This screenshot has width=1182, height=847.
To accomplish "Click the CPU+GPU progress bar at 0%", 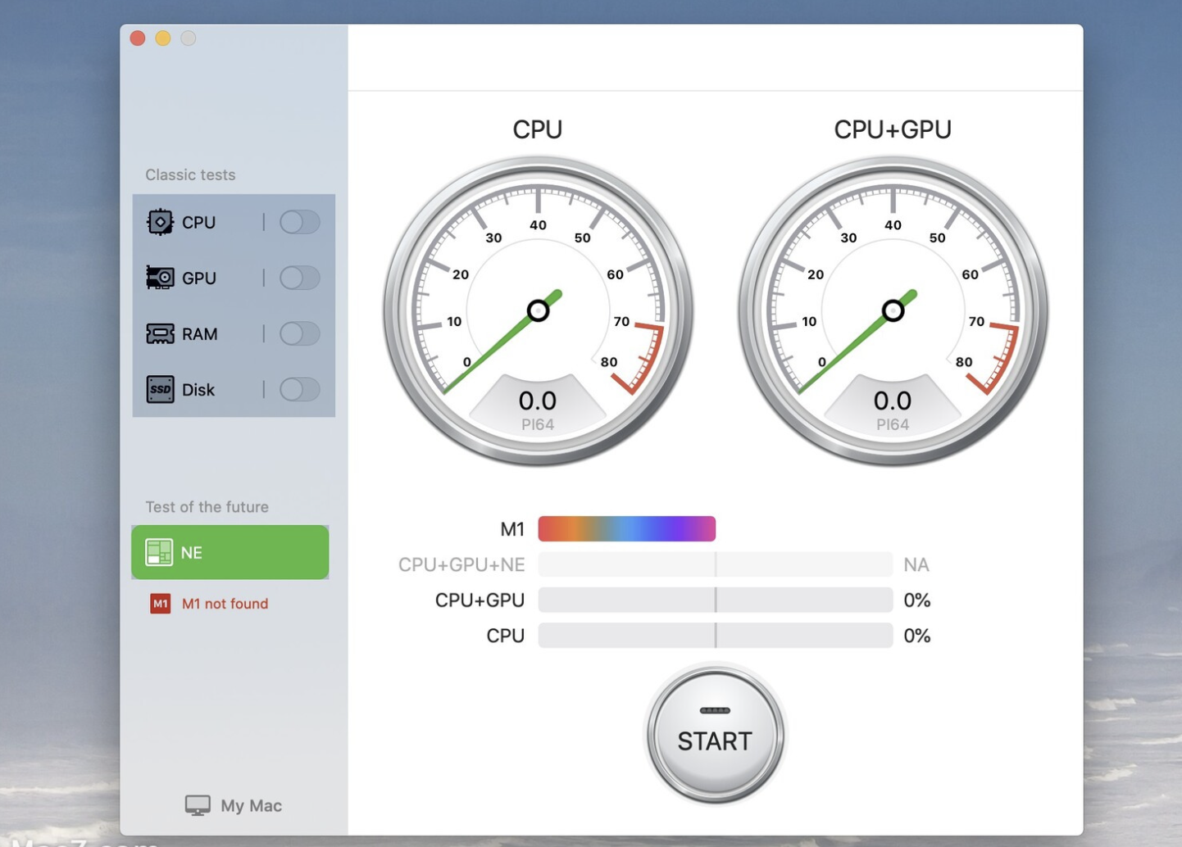I will 715,600.
